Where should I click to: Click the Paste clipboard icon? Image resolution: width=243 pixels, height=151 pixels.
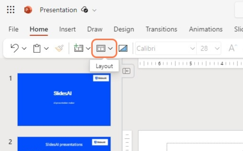(x=37, y=48)
